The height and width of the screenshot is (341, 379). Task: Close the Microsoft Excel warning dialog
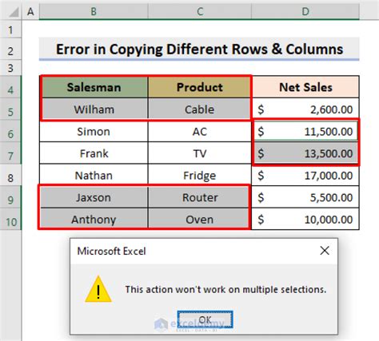point(325,251)
